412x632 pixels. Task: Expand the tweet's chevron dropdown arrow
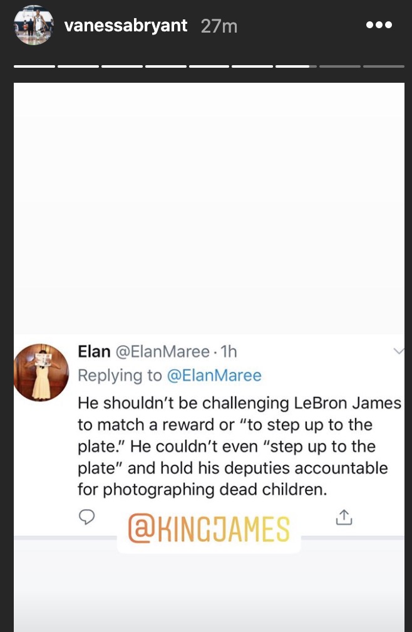click(398, 352)
